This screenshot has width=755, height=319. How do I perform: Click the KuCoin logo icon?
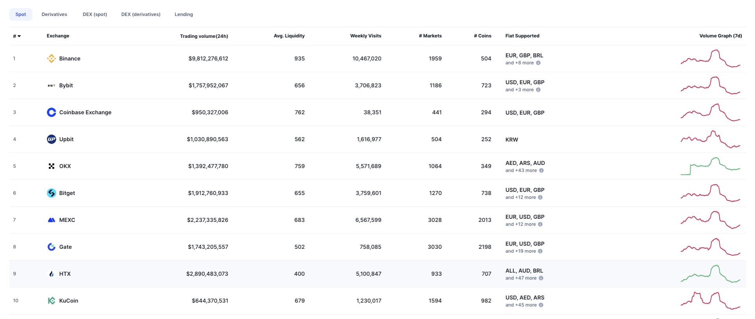(51, 301)
